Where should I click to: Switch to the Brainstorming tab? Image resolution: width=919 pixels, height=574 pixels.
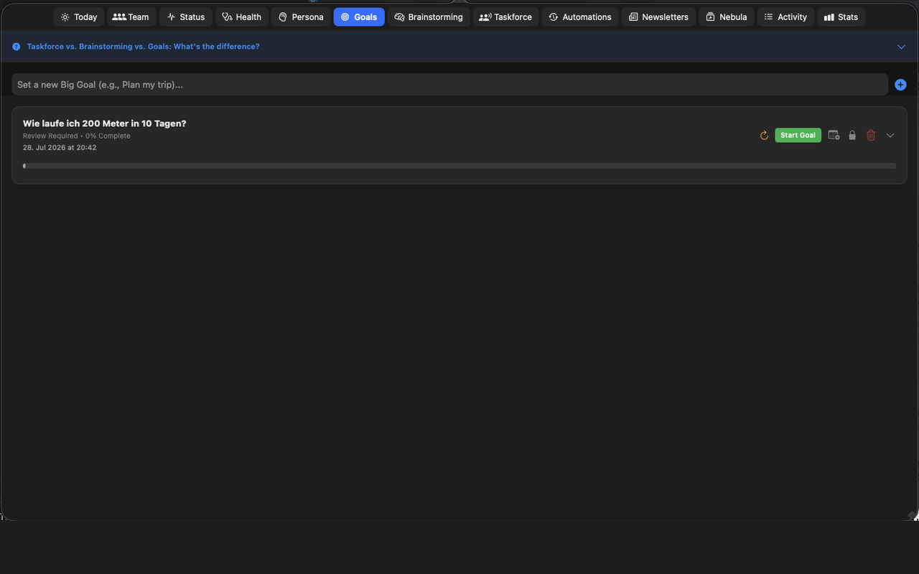pyautogui.click(x=429, y=17)
